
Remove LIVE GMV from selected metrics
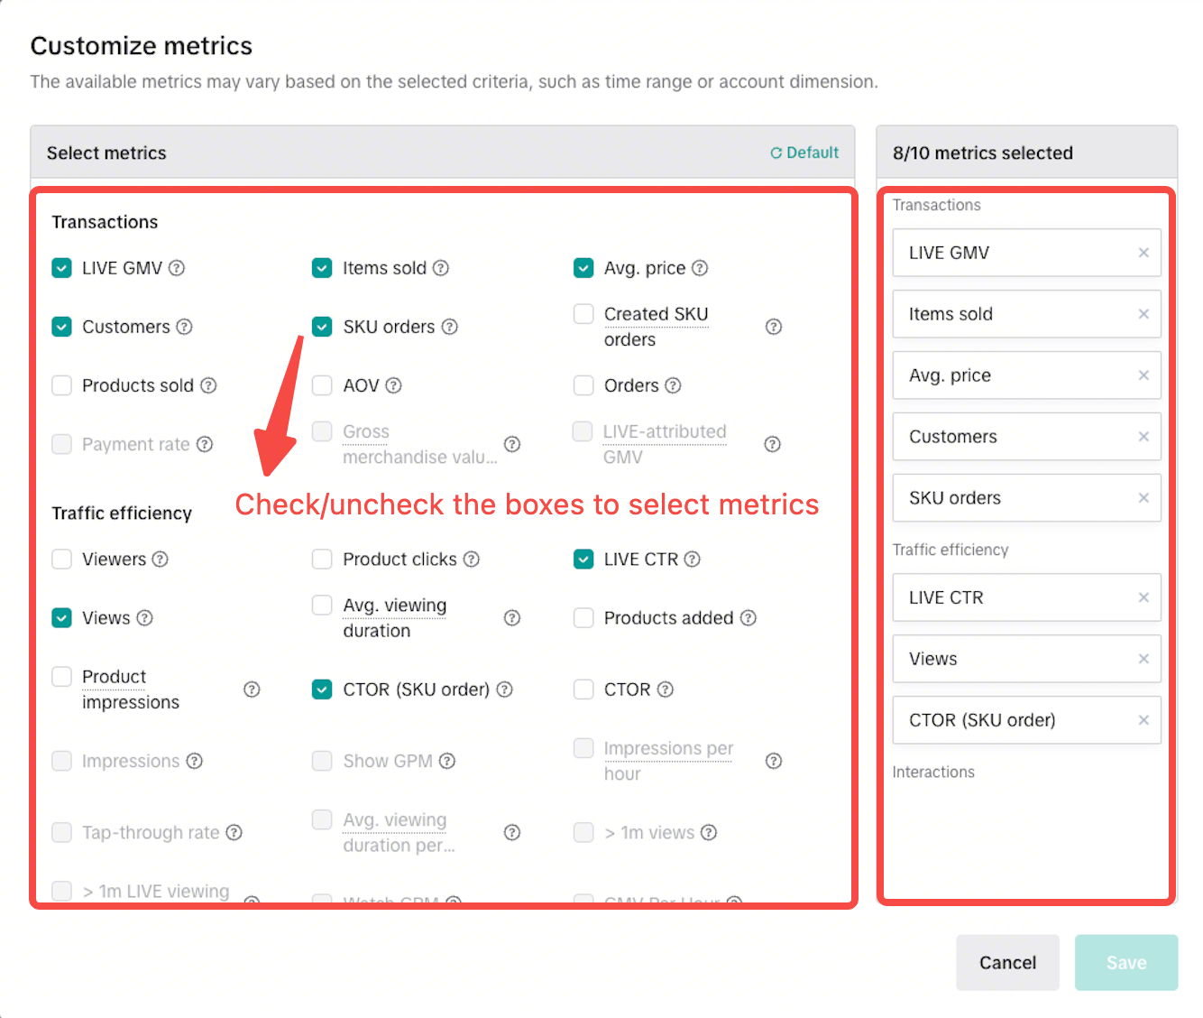(1143, 253)
